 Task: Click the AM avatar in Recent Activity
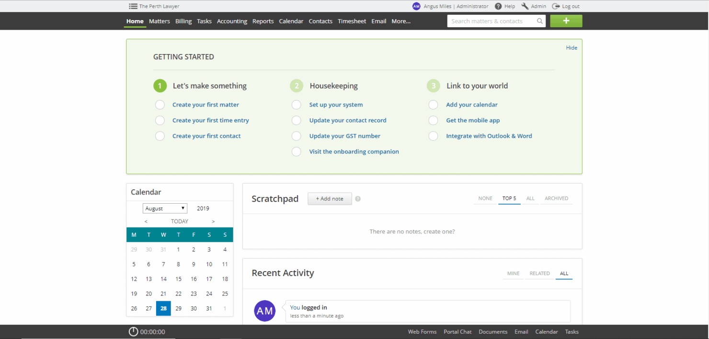tap(265, 311)
